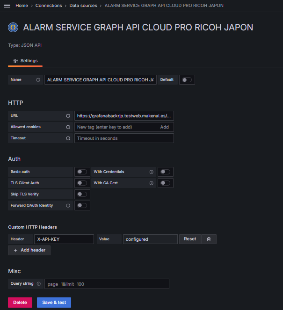Open the hamburger navigation menu
The height and width of the screenshot is (310, 283).
tap(7, 5)
